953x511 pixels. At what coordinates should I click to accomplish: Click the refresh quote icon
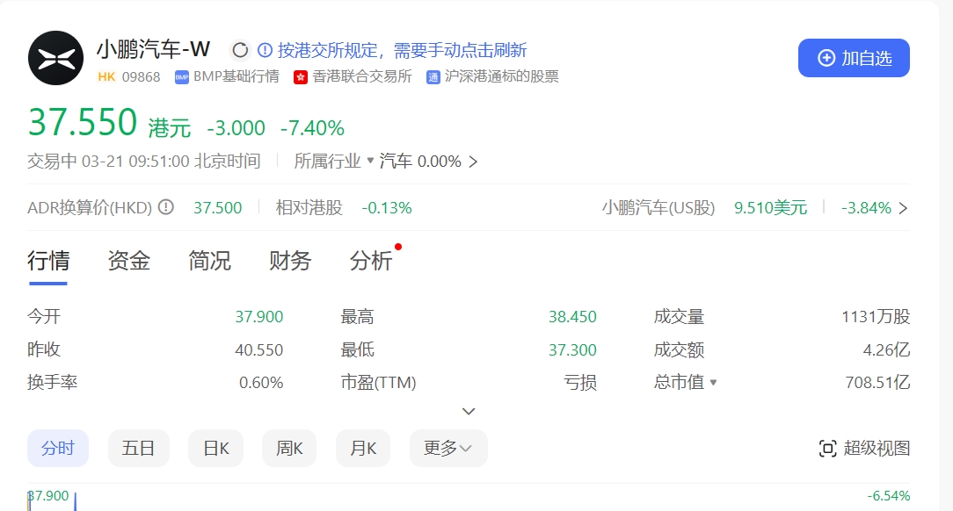[x=240, y=50]
